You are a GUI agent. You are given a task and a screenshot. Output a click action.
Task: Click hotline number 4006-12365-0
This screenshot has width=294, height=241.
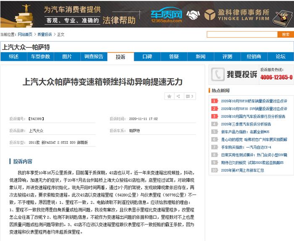[x=276, y=77]
